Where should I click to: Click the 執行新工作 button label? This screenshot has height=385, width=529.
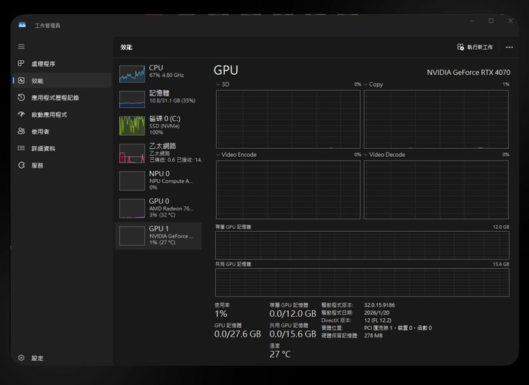pos(480,47)
